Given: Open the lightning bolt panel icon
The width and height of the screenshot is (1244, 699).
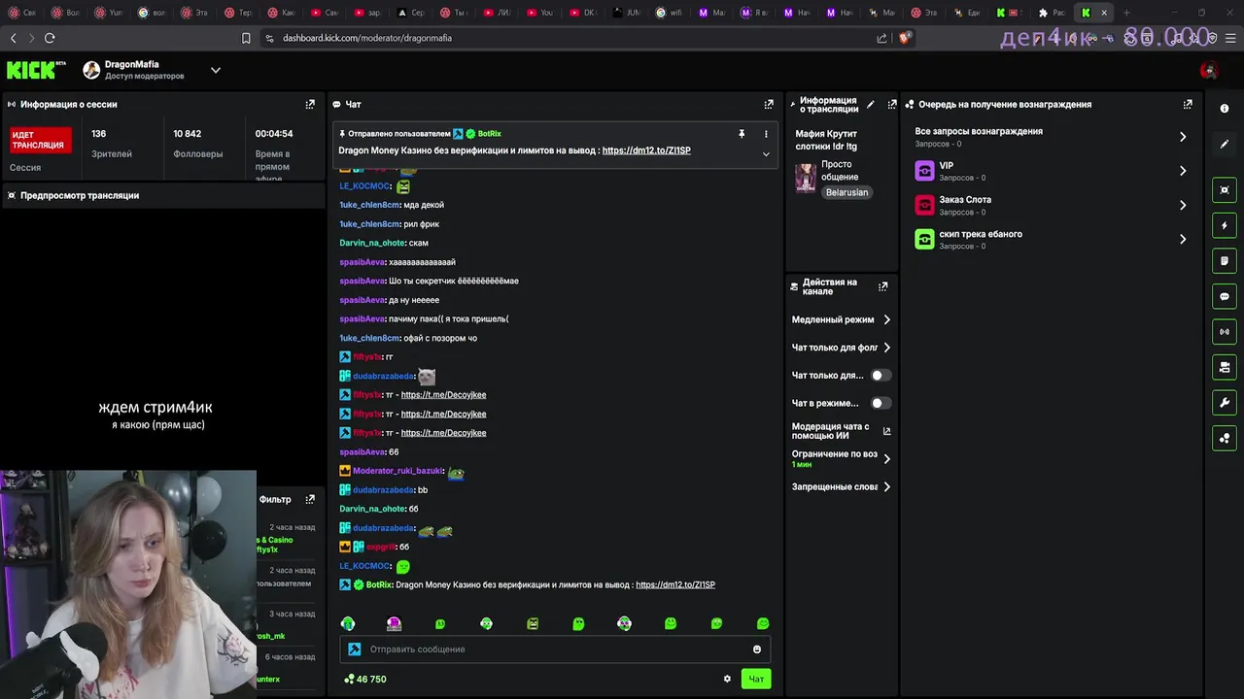Looking at the screenshot, I should (1225, 225).
